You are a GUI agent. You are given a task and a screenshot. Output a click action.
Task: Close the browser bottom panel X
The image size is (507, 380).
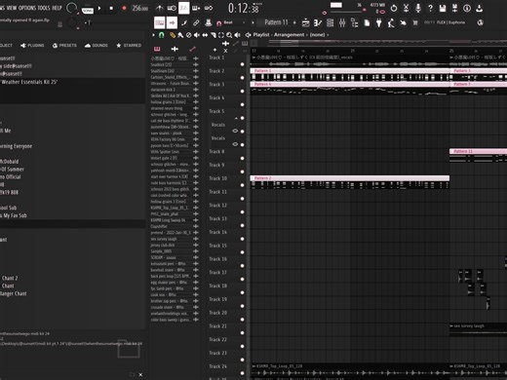pyautogui.click(x=140, y=375)
